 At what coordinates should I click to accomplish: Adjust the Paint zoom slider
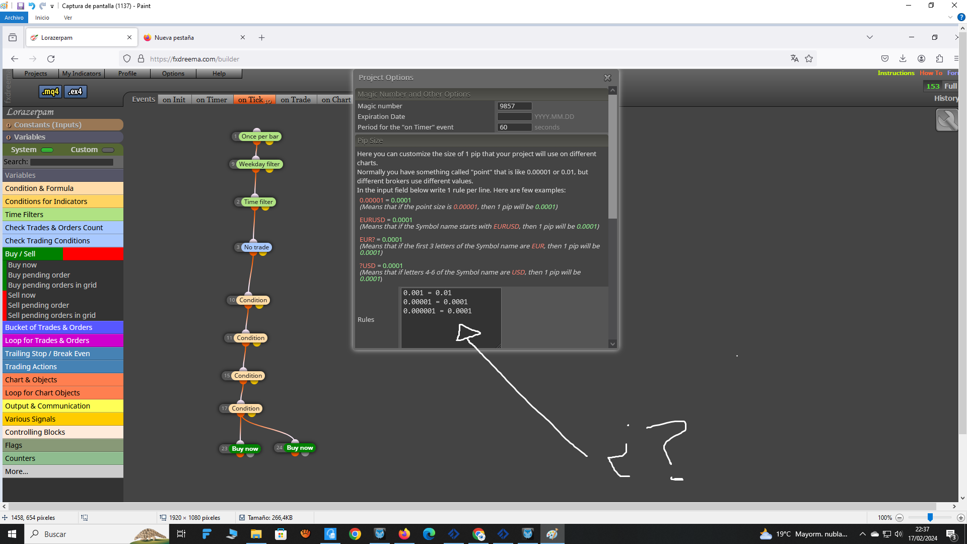930,517
